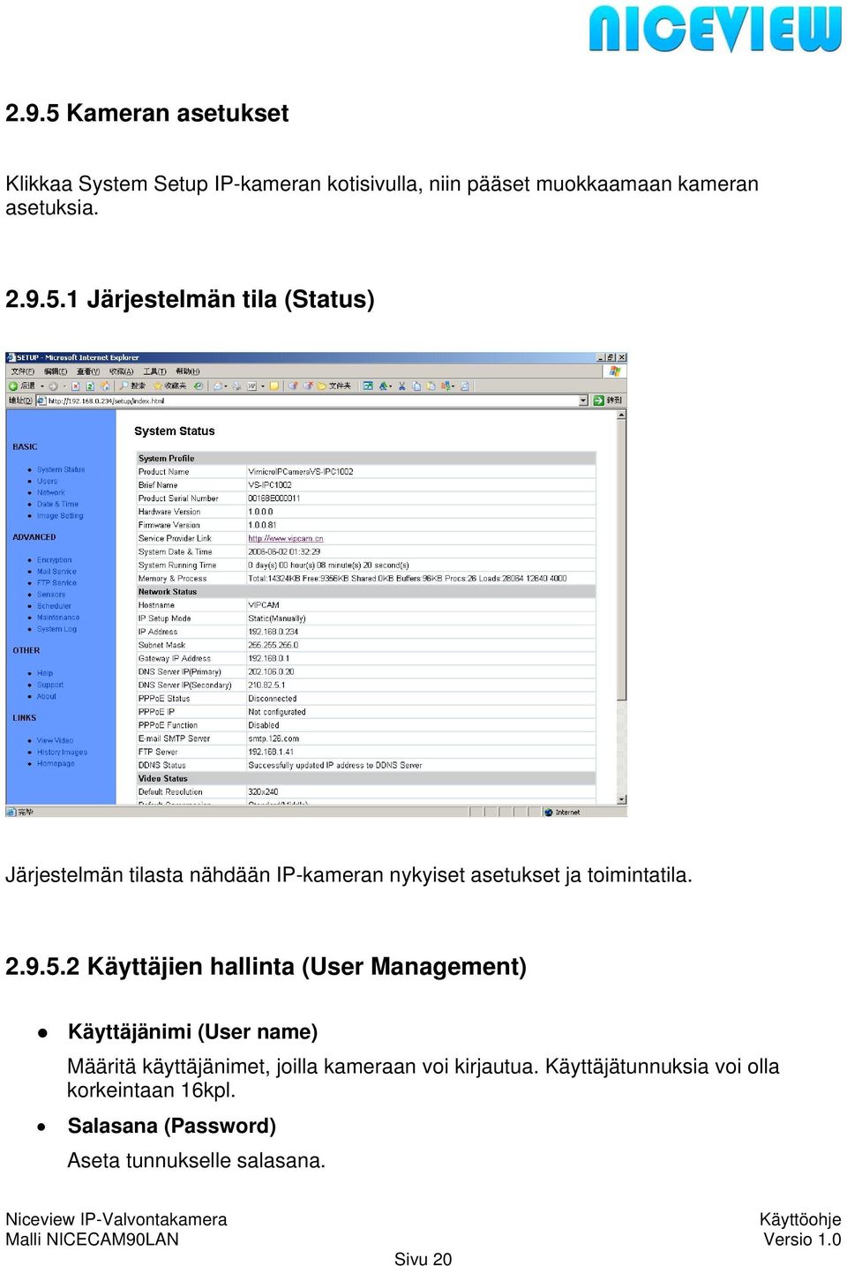Select the SMTP server value smtp.126.com

pyautogui.click(x=274, y=738)
